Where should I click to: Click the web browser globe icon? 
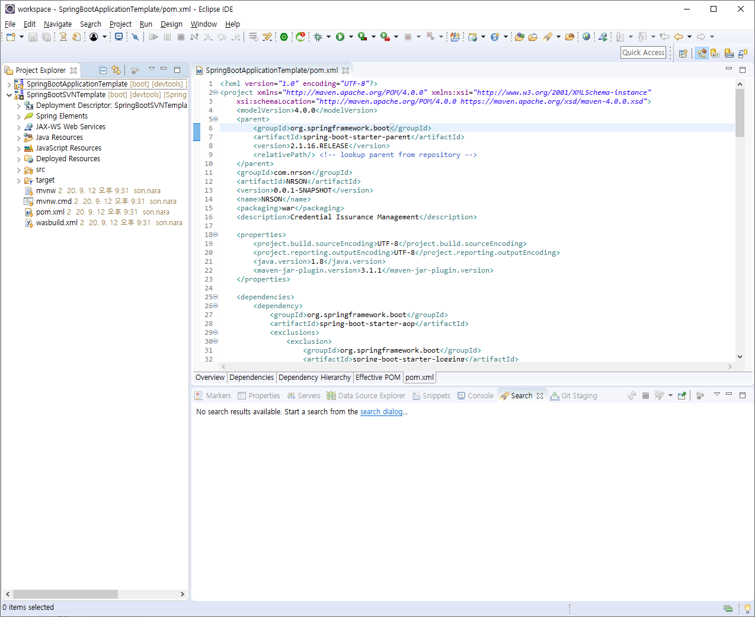[x=586, y=37]
